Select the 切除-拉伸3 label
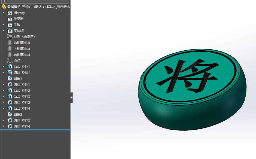256x159 pixels. (x=22, y=121)
